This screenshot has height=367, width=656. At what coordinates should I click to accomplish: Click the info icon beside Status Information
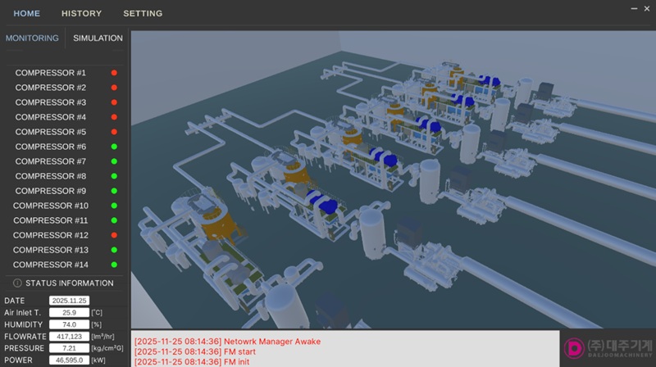click(17, 283)
